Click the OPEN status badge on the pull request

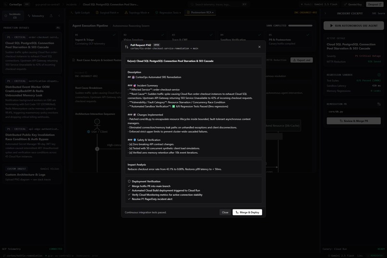tap(157, 45)
